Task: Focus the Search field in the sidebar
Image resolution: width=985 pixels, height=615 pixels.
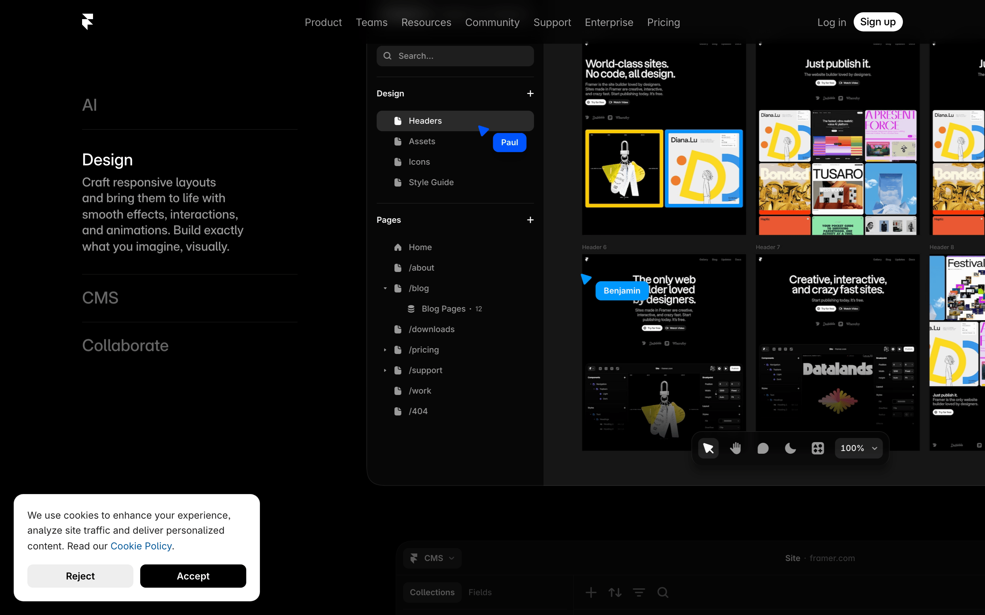Action: [455, 56]
